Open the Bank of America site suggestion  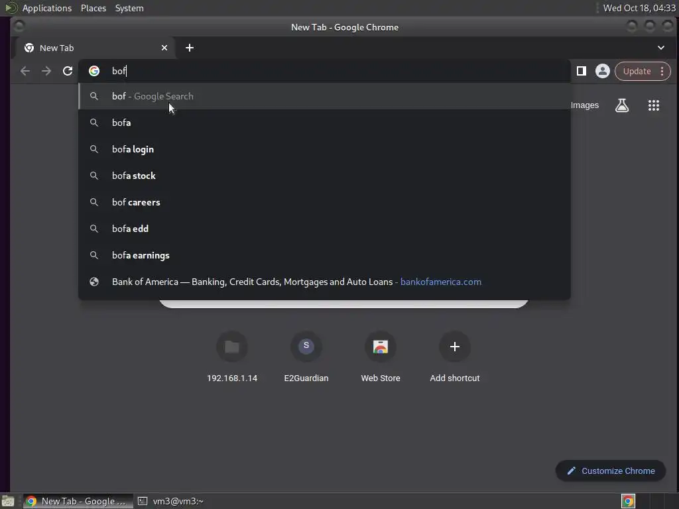(324, 281)
